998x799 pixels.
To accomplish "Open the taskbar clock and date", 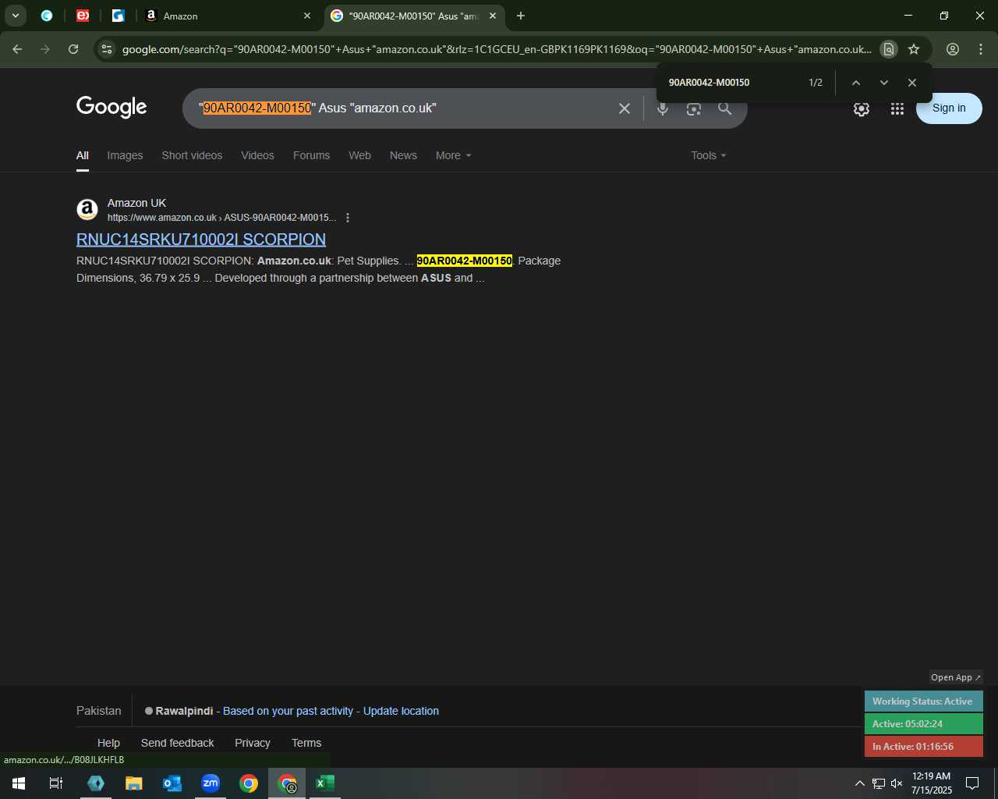I will (x=932, y=783).
